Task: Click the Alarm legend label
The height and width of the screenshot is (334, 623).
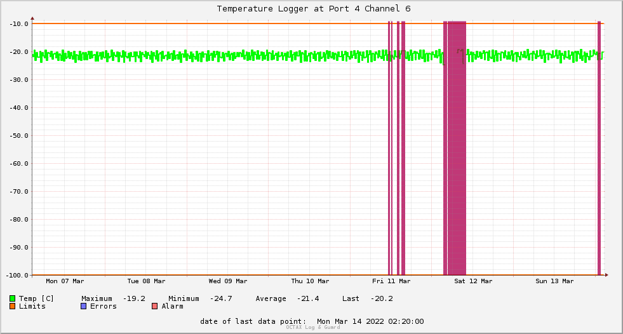Action: point(173,306)
